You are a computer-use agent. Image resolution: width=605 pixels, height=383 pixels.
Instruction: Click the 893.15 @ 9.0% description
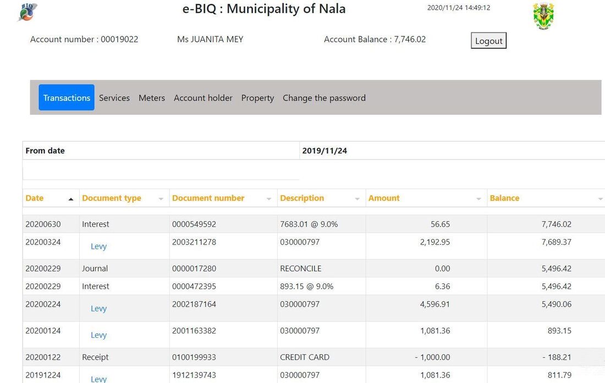(307, 286)
